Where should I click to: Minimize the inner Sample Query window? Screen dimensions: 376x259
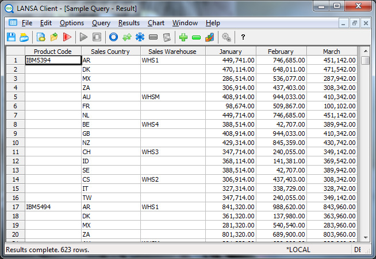point(343,23)
